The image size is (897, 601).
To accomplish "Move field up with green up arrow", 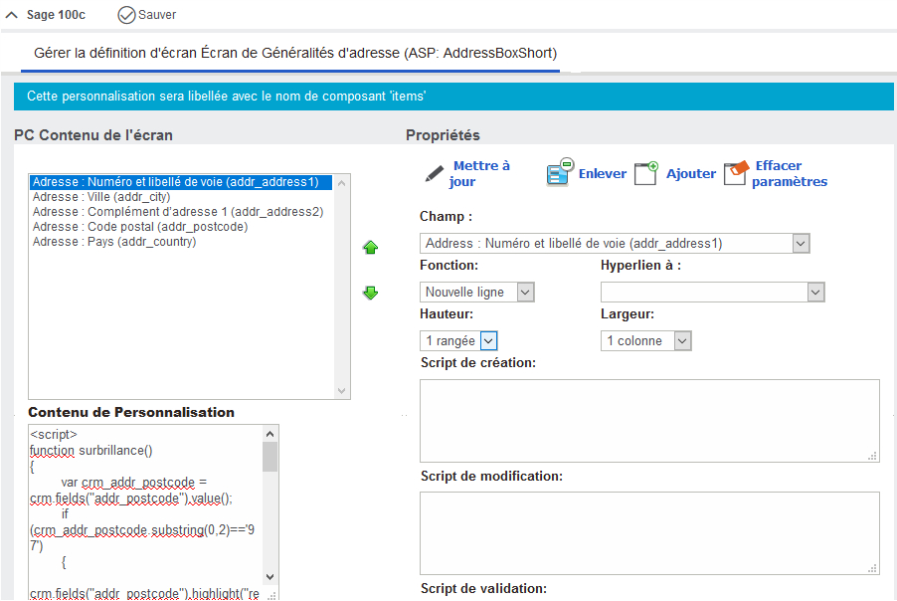I will pyautogui.click(x=370, y=248).
